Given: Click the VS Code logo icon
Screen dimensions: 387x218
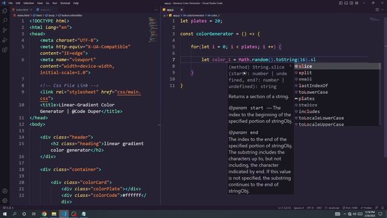Looking at the screenshot, I should (4, 3).
